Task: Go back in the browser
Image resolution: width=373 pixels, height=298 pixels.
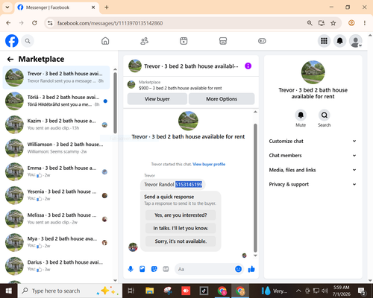Action: click(8, 23)
